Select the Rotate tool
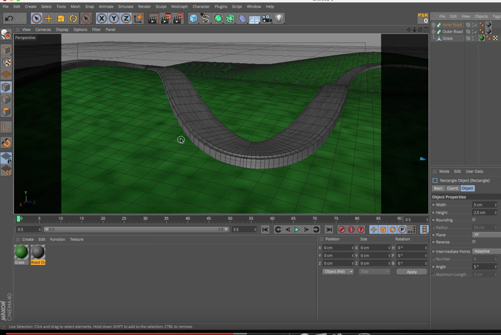Viewport: 501px width, 335px height. [73, 18]
